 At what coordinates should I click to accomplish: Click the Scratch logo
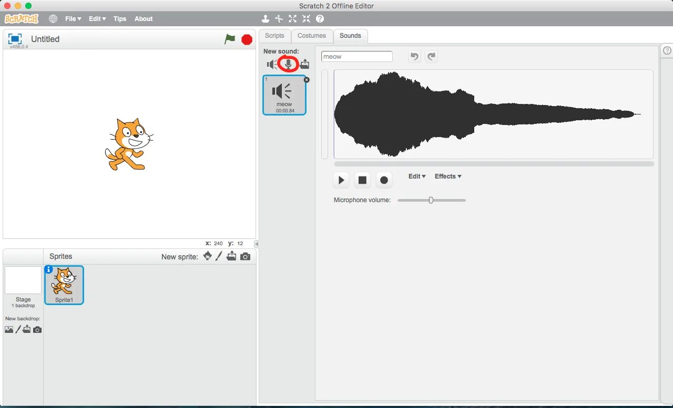tap(22, 19)
